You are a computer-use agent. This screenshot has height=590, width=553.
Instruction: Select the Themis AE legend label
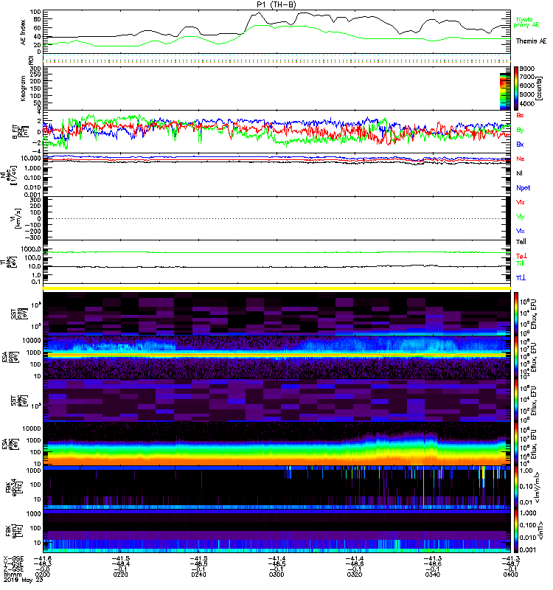(x=531, y=41)
